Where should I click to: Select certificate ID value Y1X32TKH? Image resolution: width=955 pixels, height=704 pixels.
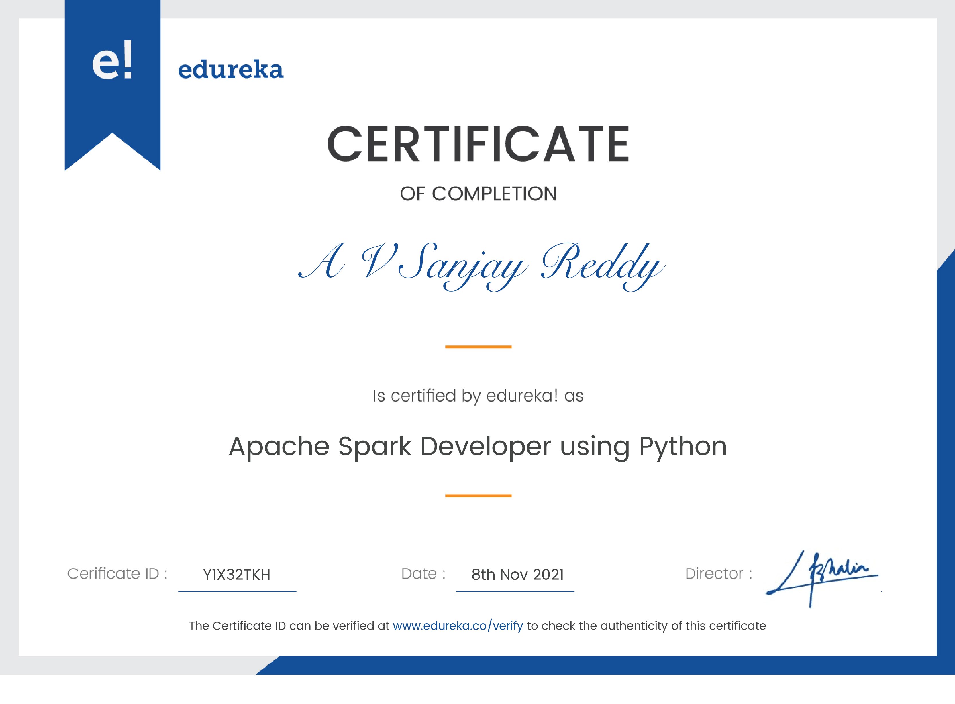tap(237, 575)
